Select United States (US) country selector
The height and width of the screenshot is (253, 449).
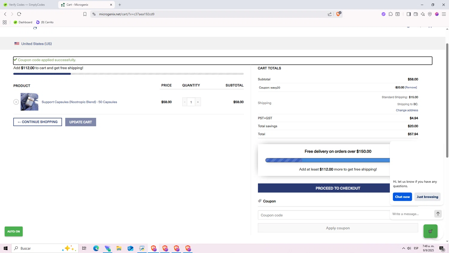pos(33,44)
